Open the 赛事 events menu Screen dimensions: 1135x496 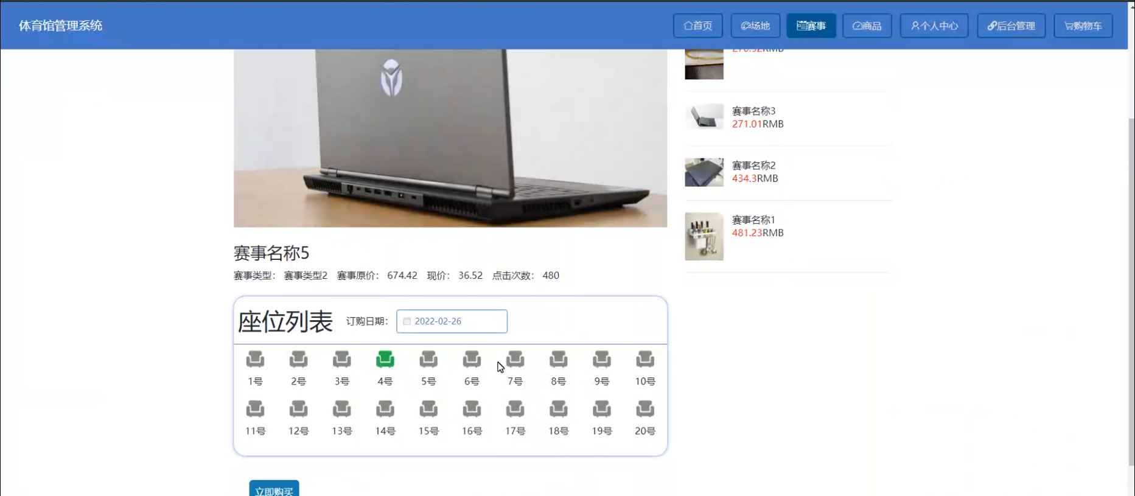(x=811, y=26)
